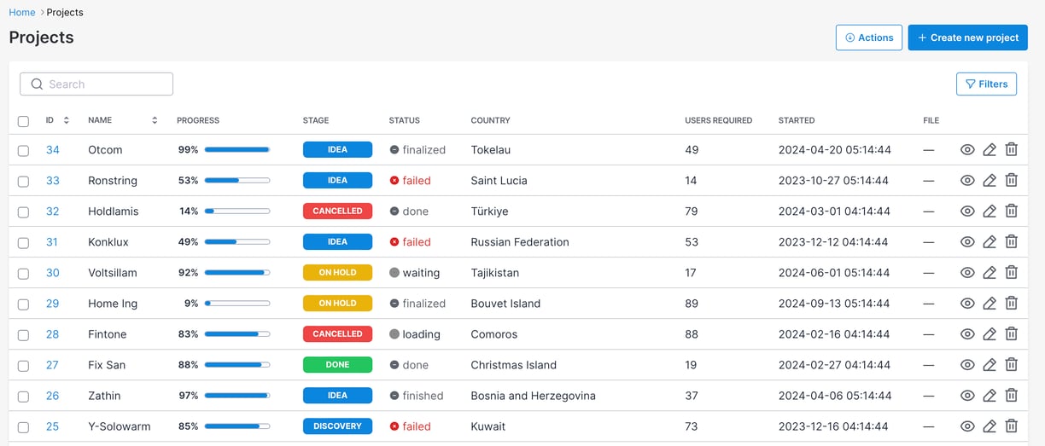The width and height of the screenshot is (1045, 446).
Task: Tick the select-all checkbox in the table header
Action: coord(23,121)
